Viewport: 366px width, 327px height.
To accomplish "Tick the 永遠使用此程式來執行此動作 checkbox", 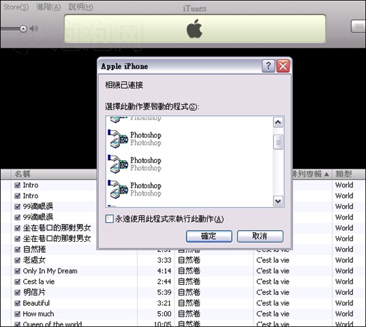I will click(109, 219).
